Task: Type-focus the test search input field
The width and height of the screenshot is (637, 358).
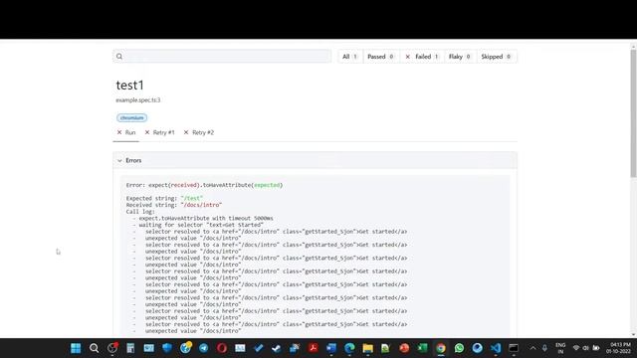Action: coord(222,57)
